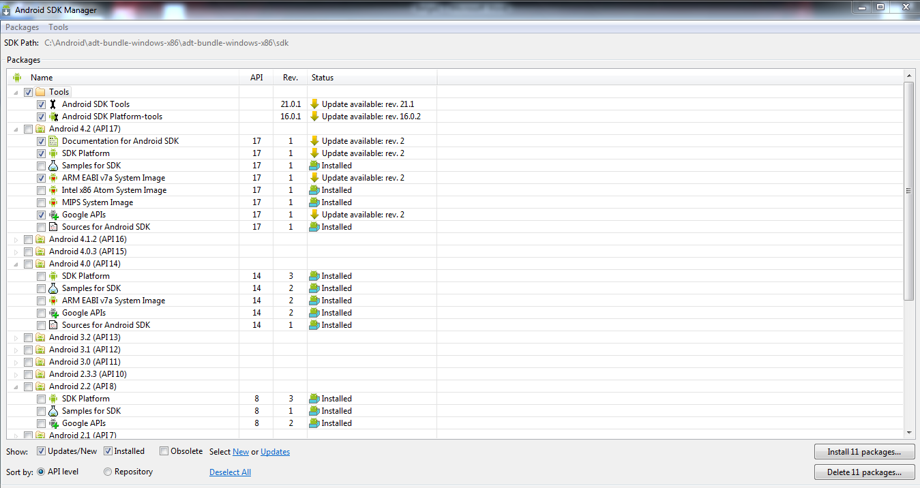Click the android icon in the Name column header
The image size is (920, 488).
(x=17, y=78)
